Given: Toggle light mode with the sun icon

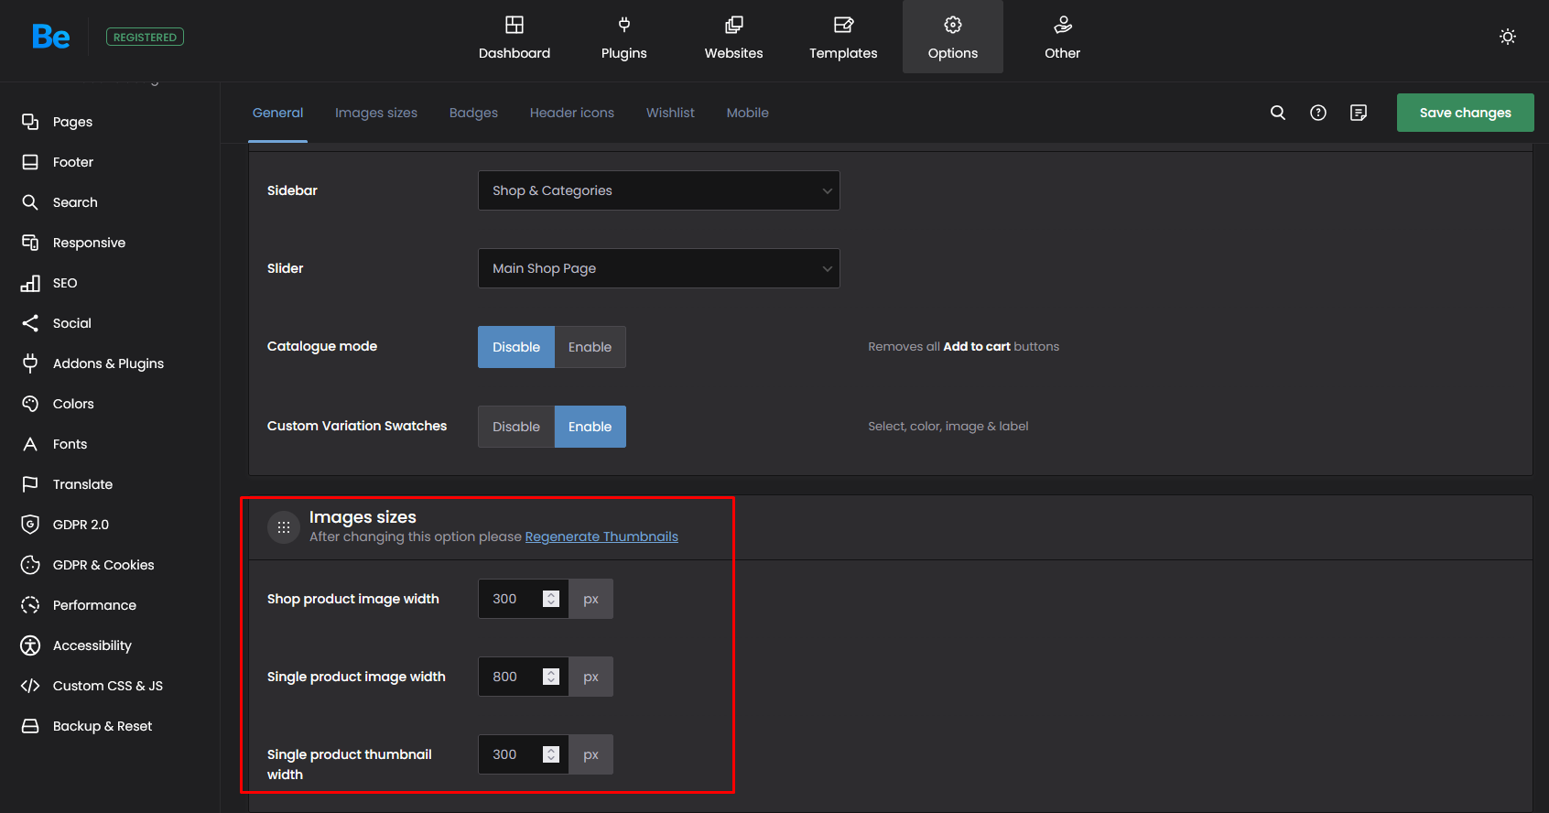Looking at the screenshot, I should pos(1508,37).
